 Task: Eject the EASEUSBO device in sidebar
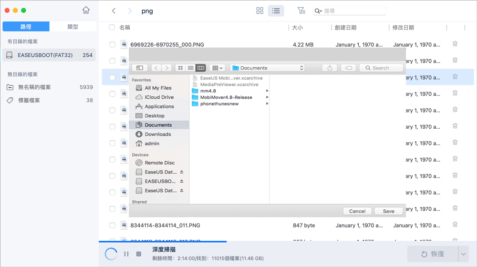(182, 181)
